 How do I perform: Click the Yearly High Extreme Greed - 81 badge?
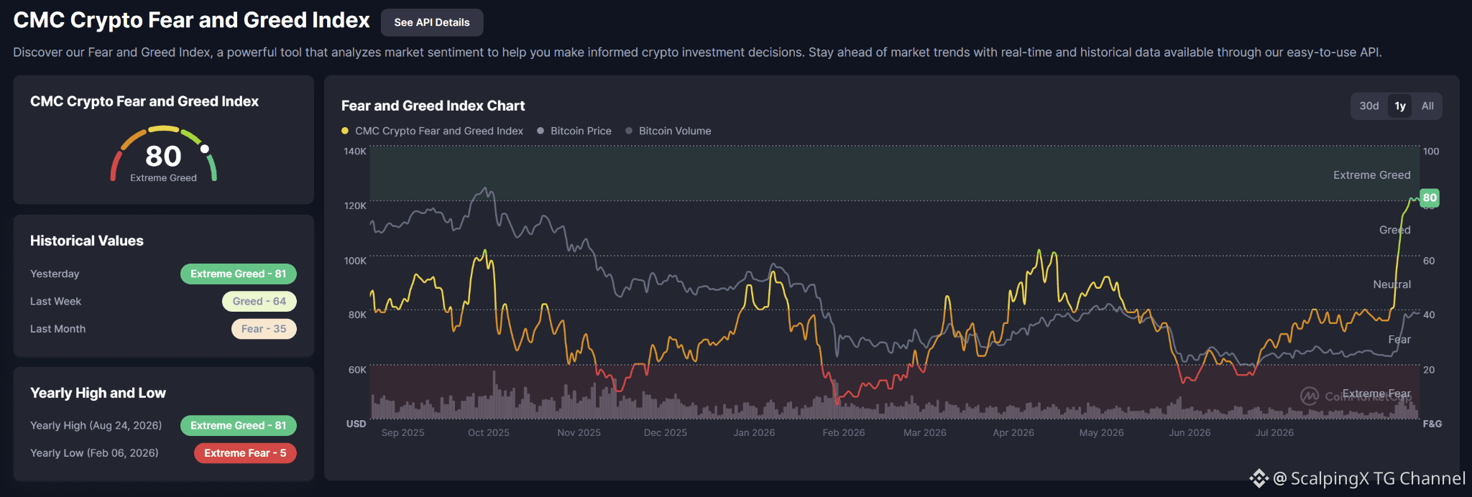click(x=239, y=425)
